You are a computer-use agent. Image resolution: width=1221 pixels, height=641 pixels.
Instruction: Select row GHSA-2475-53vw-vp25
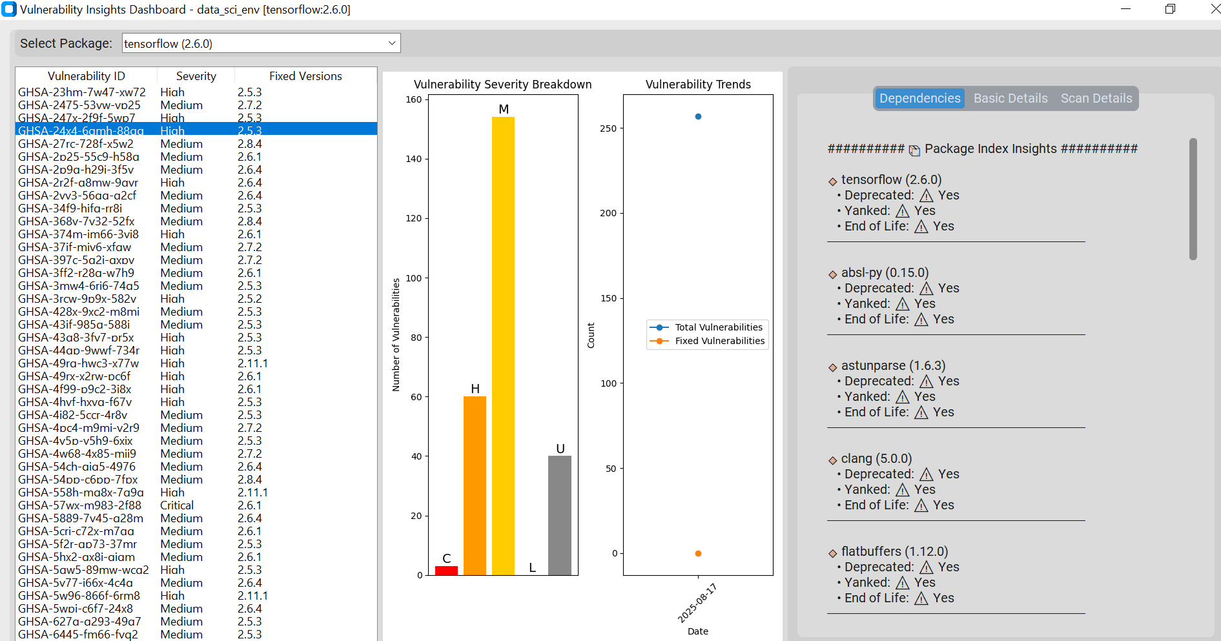(196, 105)
